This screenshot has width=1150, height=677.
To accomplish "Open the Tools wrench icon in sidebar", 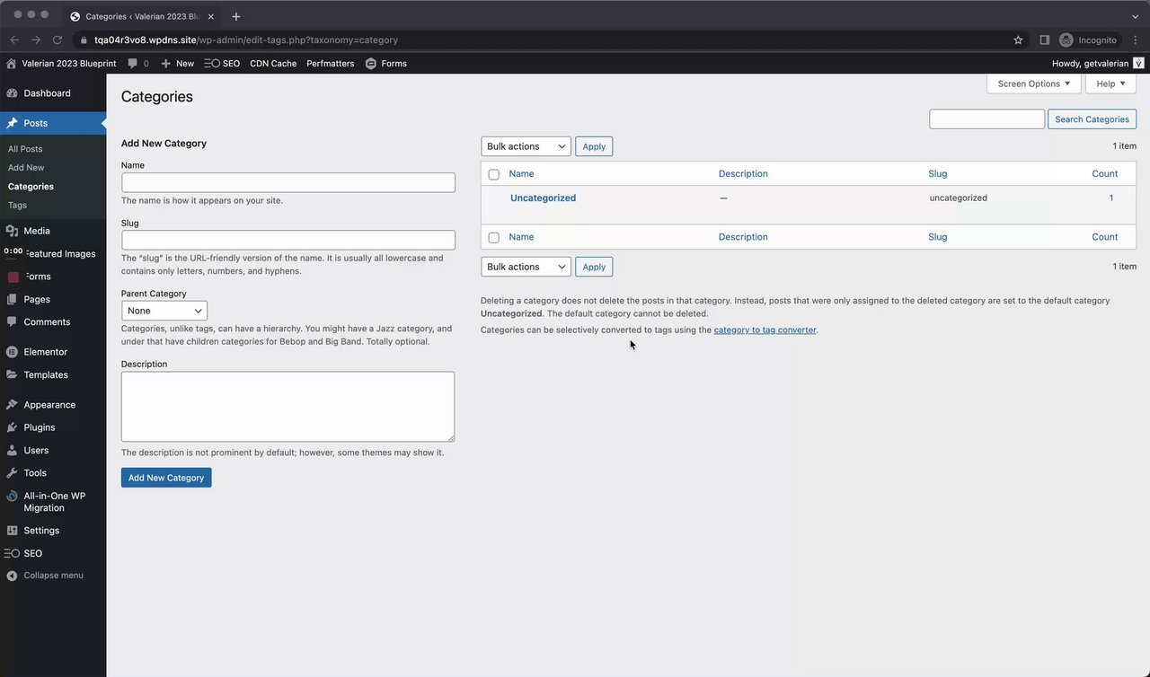I will click(x=12, y=473).
